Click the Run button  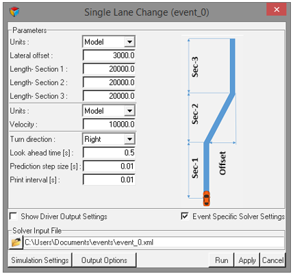222,260
